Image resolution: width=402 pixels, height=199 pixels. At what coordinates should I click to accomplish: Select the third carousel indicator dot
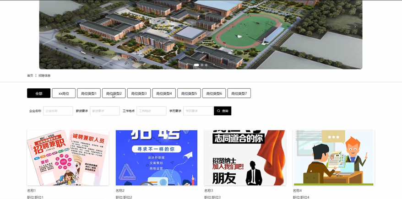[x=206, y=65]
